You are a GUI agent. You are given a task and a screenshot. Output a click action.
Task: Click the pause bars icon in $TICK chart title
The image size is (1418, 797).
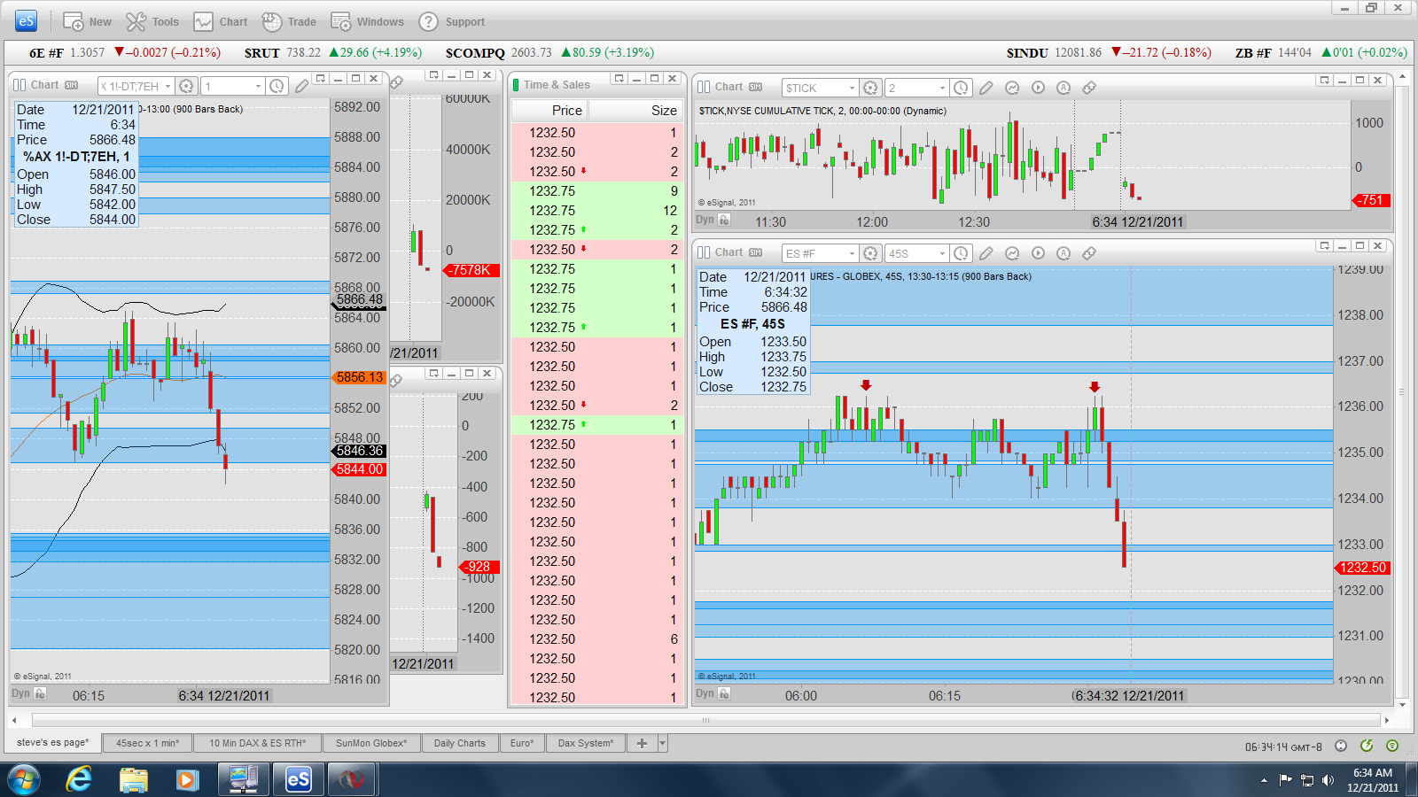coord(704,87)
